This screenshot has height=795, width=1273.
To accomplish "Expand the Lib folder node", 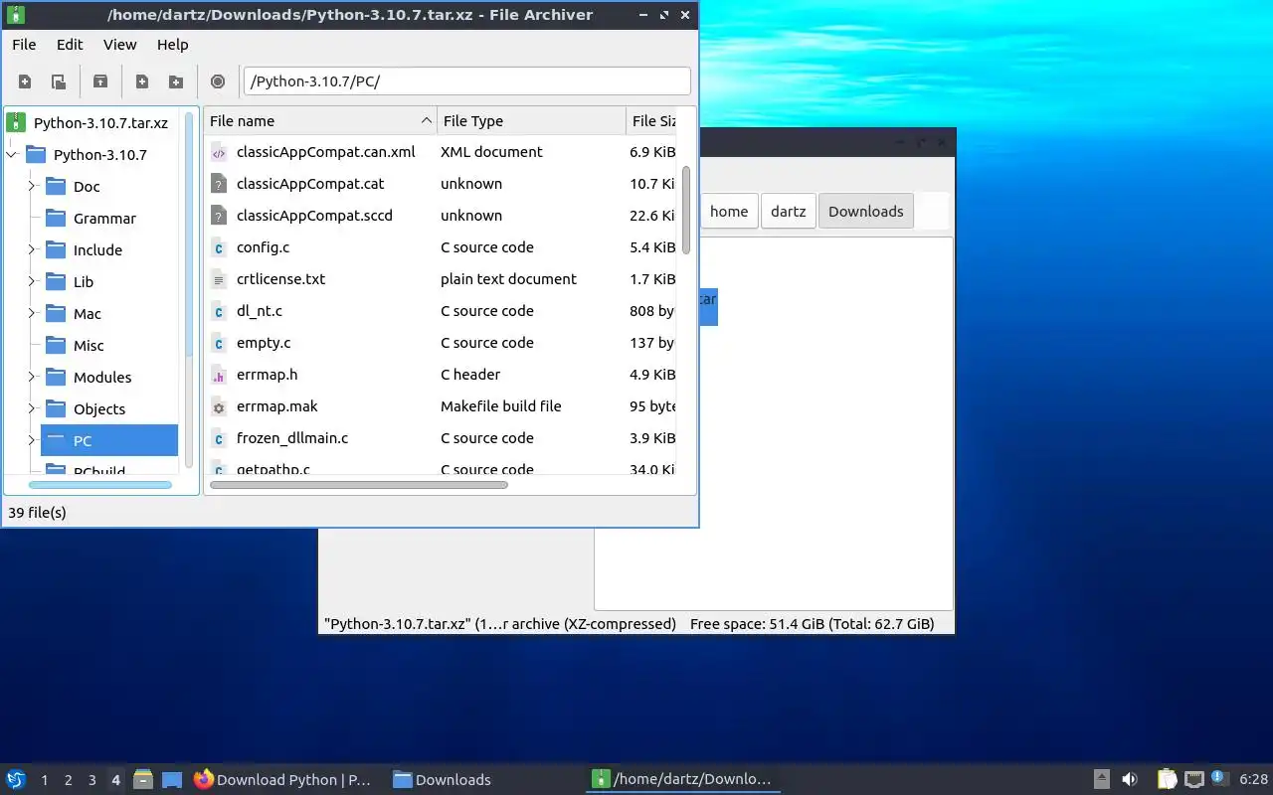I will pyautogui.click(x=32, y=282).
